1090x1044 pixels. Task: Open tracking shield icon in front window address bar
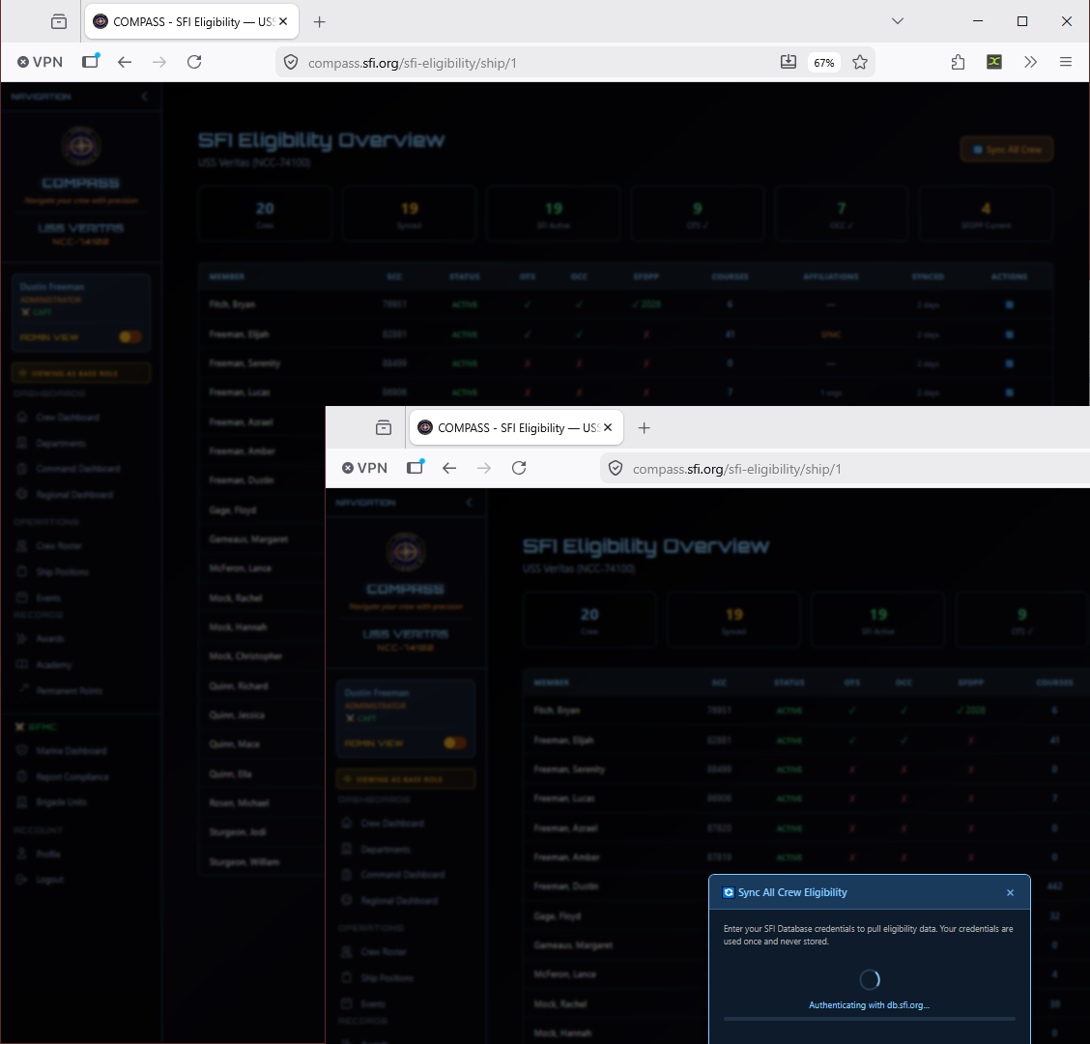[x=616, y=469]
